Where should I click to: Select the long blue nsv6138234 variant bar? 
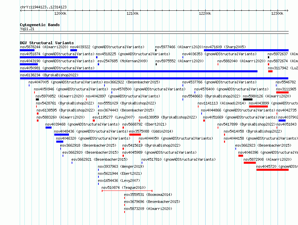[x=154, y=78]
